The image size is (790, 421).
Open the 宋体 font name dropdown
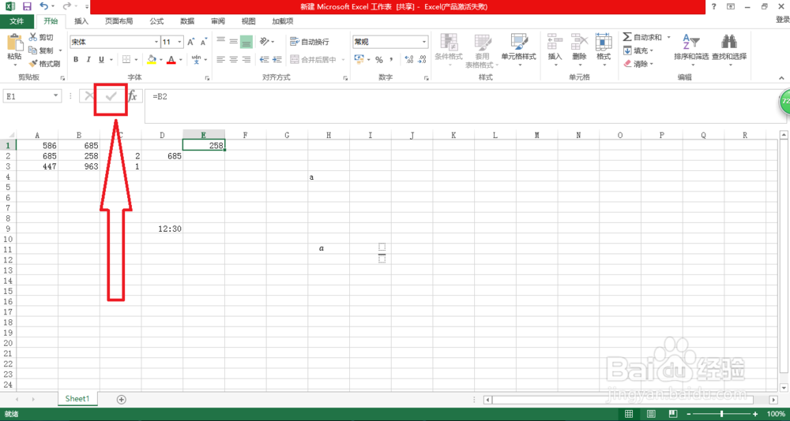click(x=156, y=43)
